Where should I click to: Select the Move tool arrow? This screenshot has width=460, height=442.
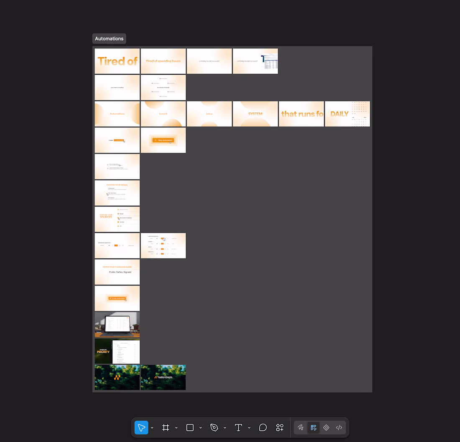coord(141,428)
